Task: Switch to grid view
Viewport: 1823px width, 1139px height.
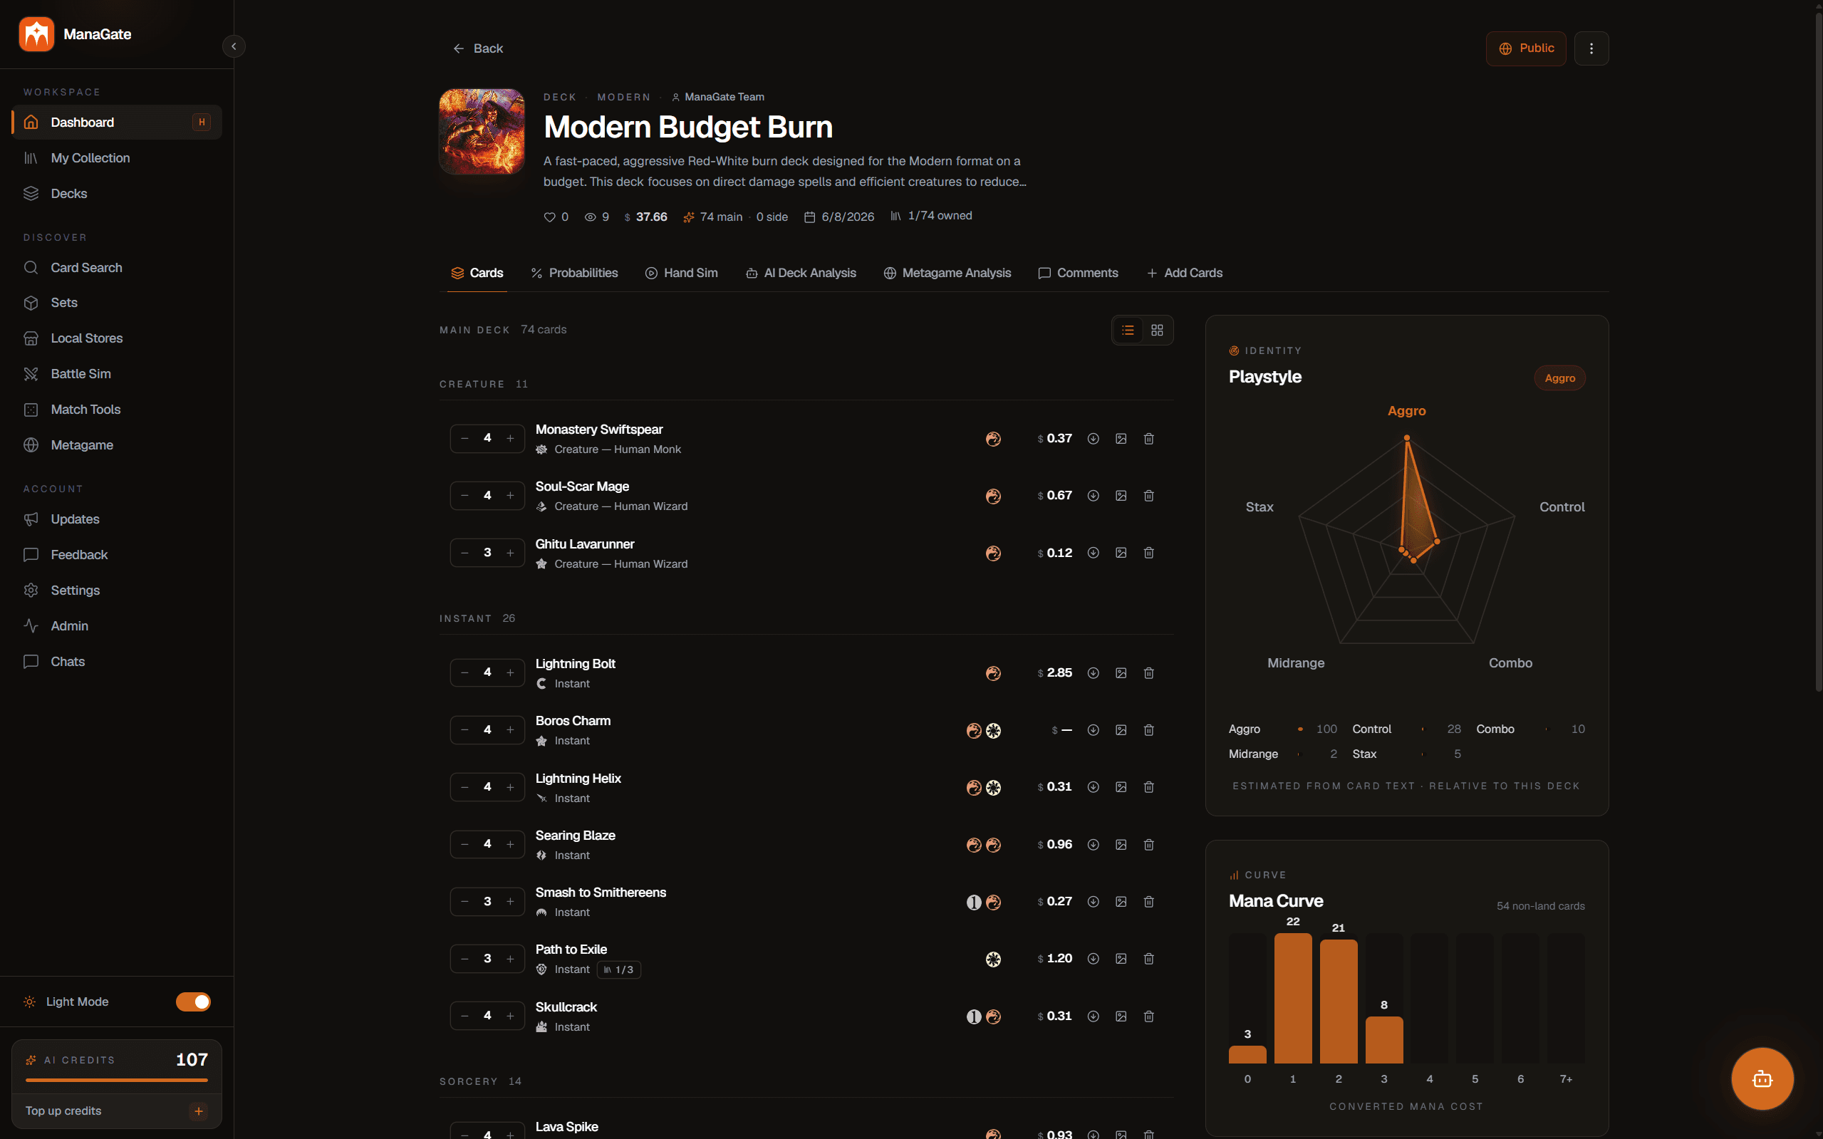Action: (x=1157, y=330)
